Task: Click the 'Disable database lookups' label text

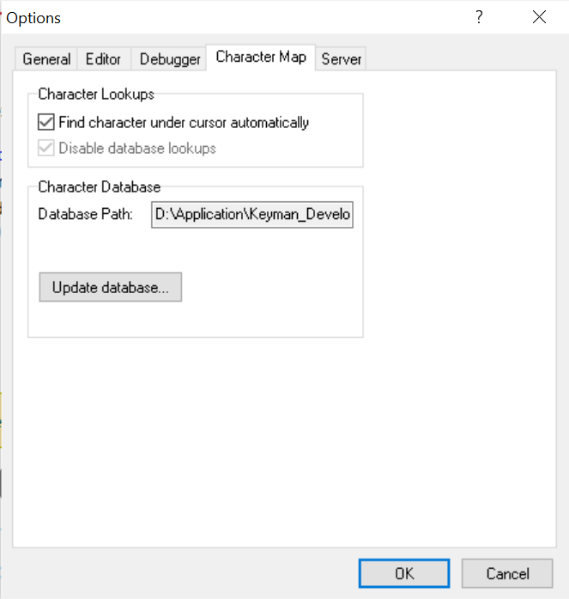Action: (x=137, y=148)
